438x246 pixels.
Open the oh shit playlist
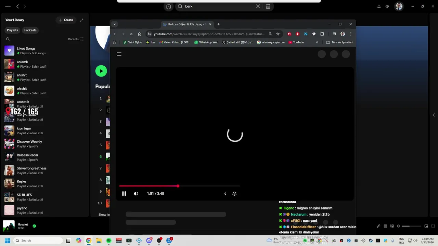coord(44,91)
